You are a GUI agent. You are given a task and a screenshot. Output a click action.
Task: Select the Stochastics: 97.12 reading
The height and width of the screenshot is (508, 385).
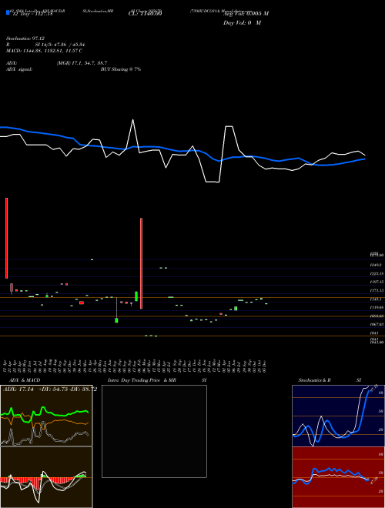(25, 38)
